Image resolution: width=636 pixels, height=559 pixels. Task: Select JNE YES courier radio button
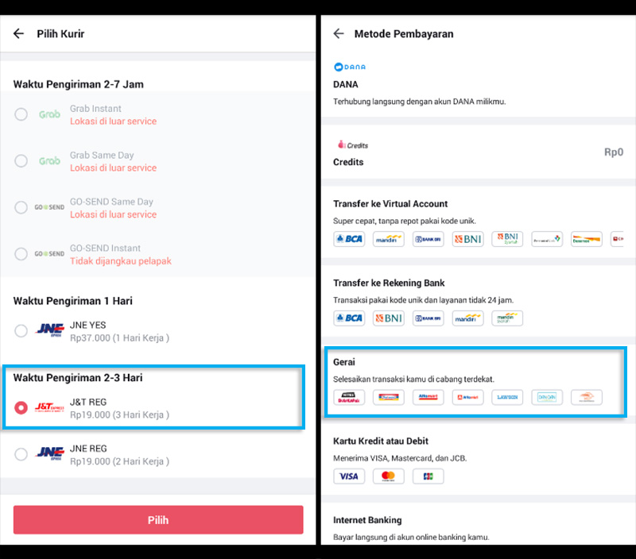(21, 331)
